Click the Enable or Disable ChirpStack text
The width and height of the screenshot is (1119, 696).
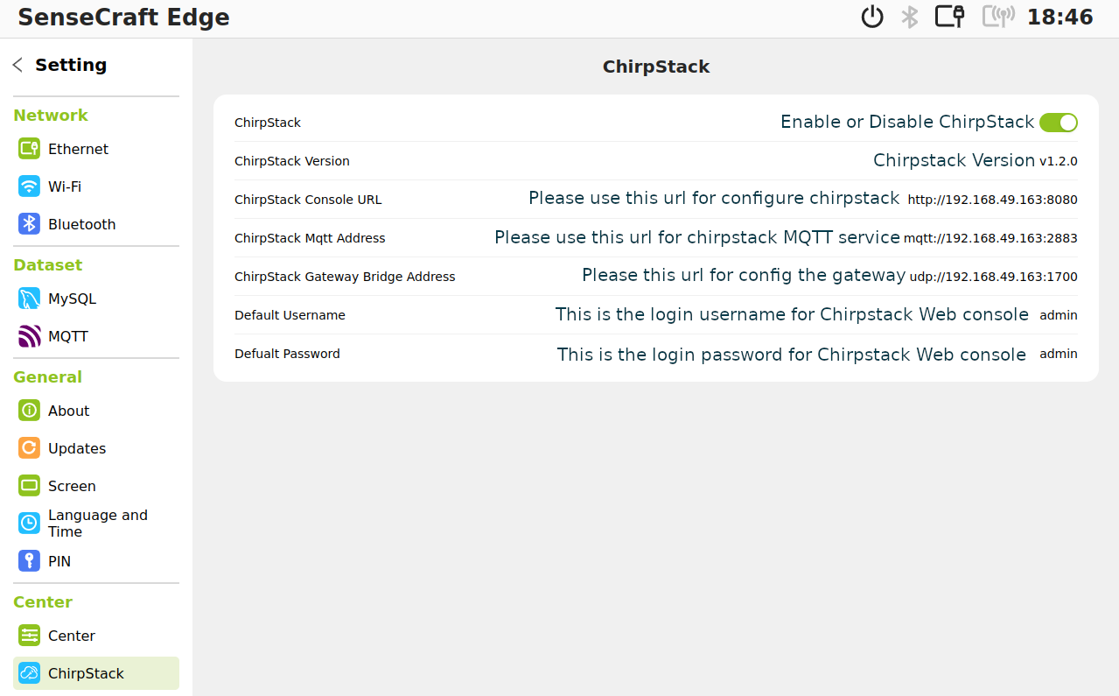(907, 123)
